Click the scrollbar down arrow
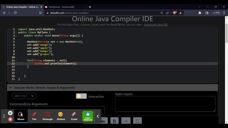The width and height of the screenshot is (228, 128). tap(227, 122)
